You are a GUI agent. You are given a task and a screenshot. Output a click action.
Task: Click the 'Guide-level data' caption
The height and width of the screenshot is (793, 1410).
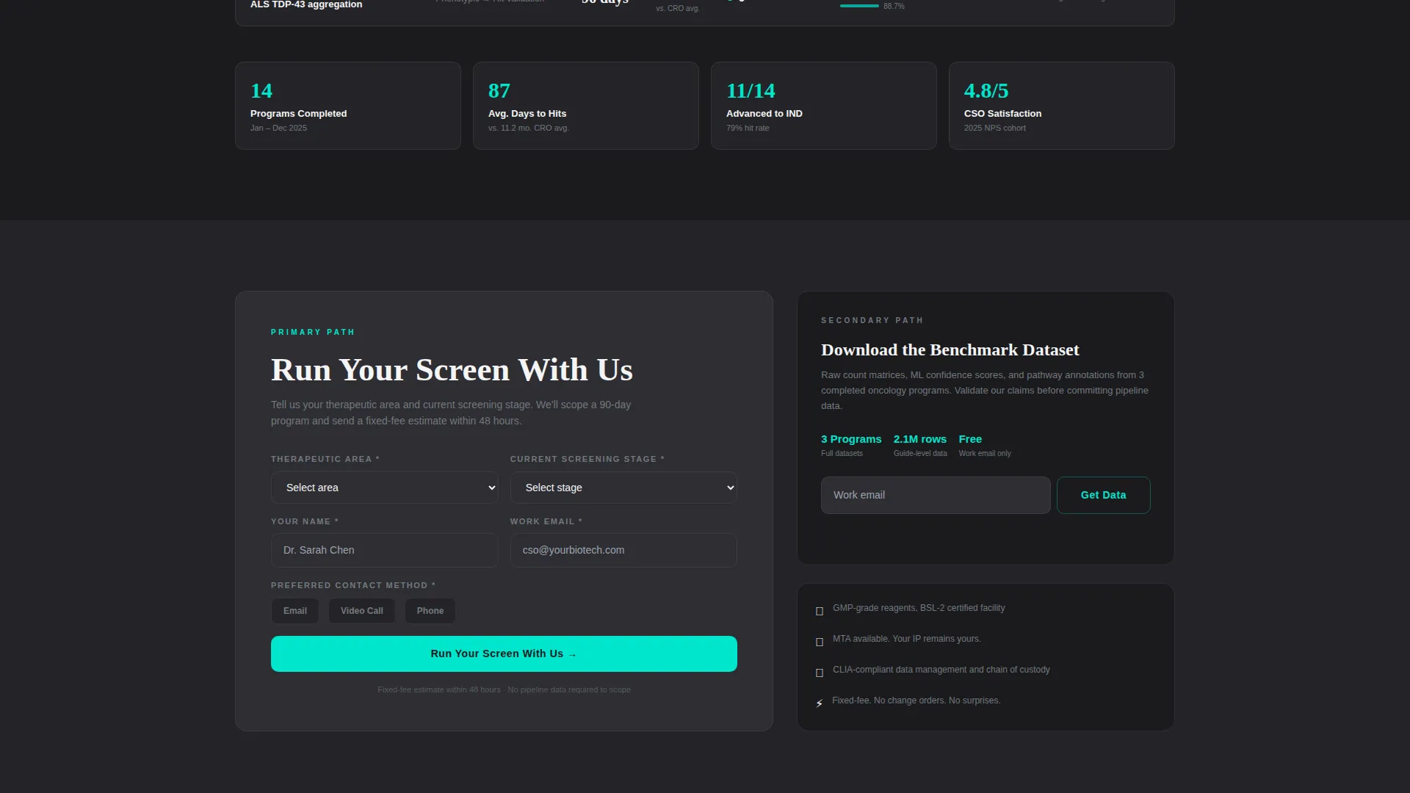point(920,454)
